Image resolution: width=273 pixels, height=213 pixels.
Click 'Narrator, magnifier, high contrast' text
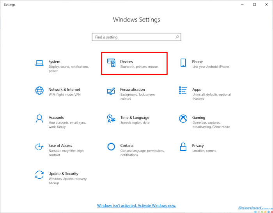tap(66, 153)
